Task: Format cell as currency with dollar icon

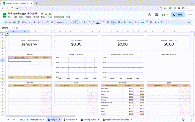Action: click(x=34, y=22)
